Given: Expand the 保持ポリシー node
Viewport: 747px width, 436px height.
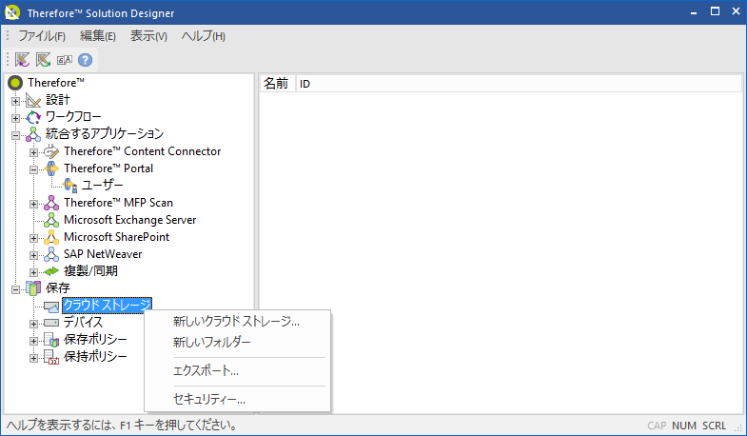Looking at the screenshot, I should 34,358.
